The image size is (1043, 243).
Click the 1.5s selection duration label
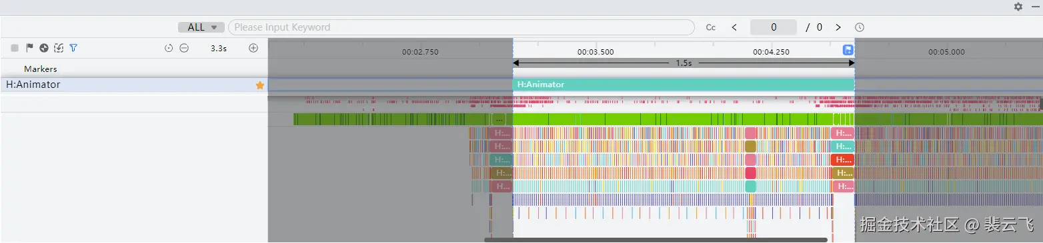[x=684, y=63]
